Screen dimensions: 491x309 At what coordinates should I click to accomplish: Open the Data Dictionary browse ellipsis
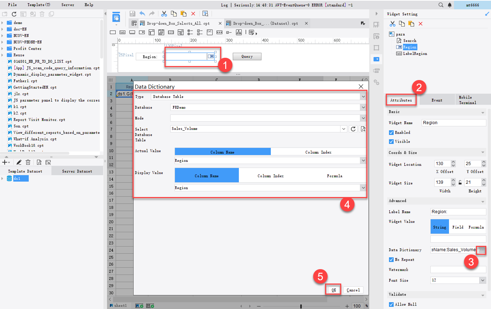tap(482, 250)
